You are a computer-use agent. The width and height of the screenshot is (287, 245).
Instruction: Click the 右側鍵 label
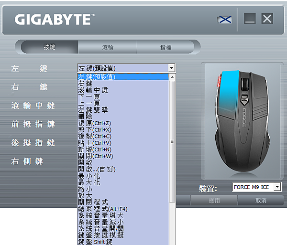pos(27,161)
